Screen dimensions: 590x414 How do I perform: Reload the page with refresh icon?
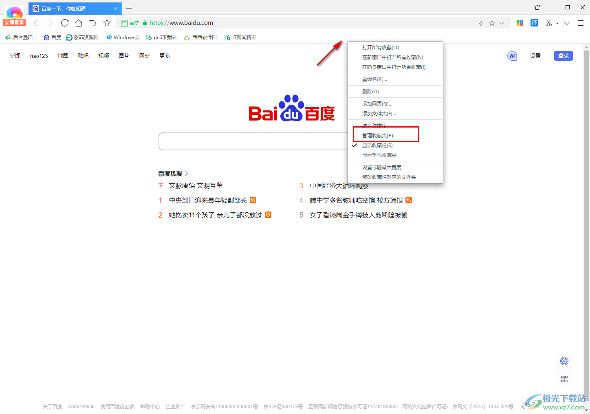(x=64, y=23)
